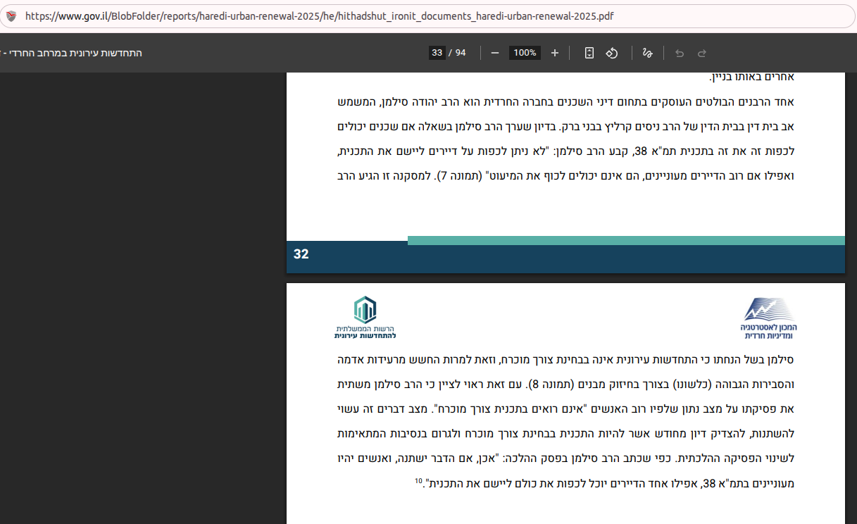
Task: Click the line starting סילמן בשל הנחתו
Action: click(566, 360)
